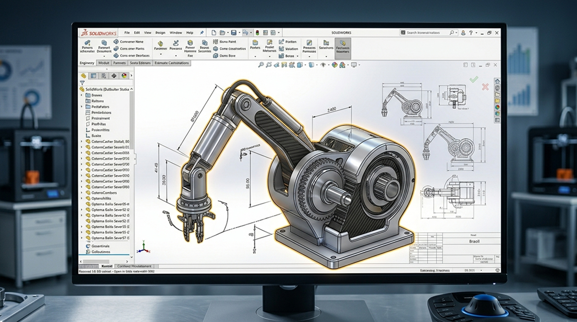Open the Save icon dropdown arrow
This screenshot has height=322, width=577.
pyautogui.click(x=239, y=33)
